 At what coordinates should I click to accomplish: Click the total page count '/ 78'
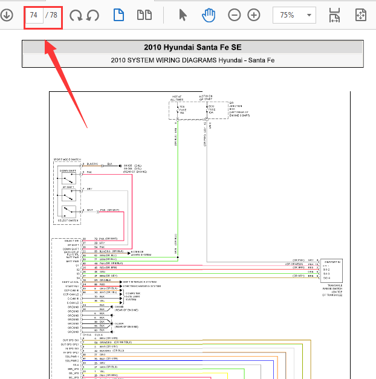click(51, 15)
